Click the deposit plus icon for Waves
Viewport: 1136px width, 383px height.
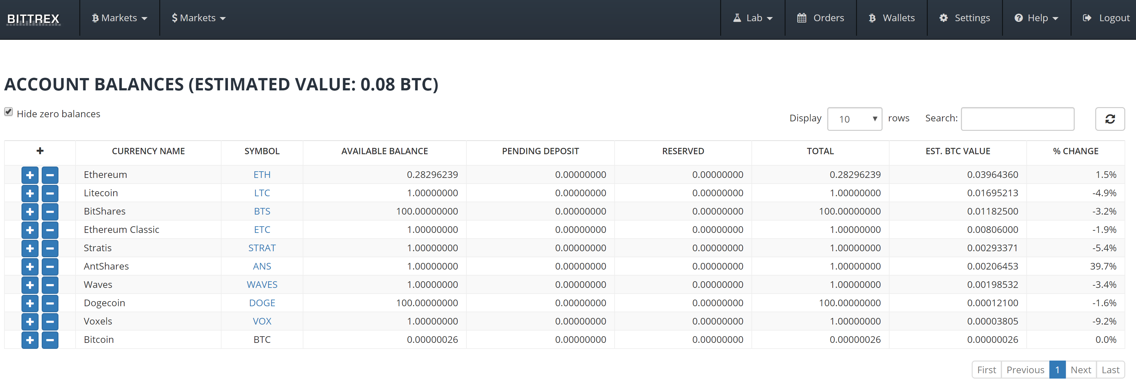(x=30, y=285)
